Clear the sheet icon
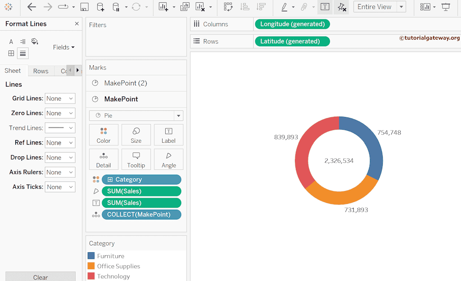461x281 pixels. [x=200, y=7]
